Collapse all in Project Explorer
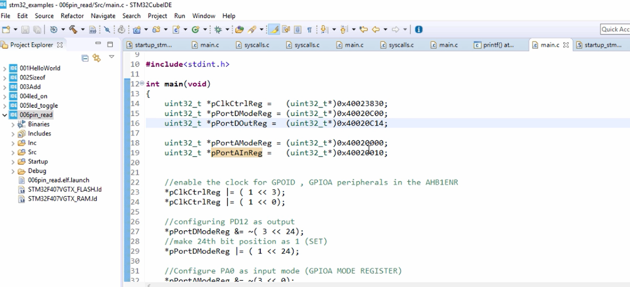This screenshot has width=630, height=287. pyautogui.click(x=85, y=58)
